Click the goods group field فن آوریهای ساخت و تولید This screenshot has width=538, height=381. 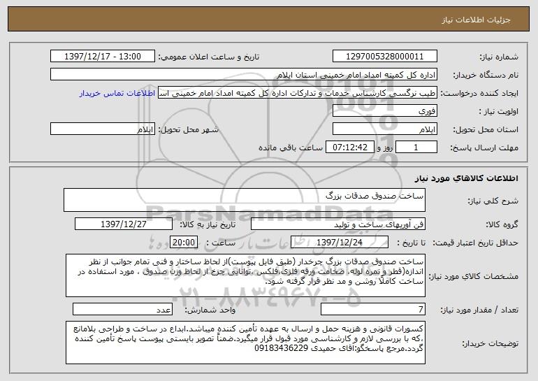coord(338,224)
